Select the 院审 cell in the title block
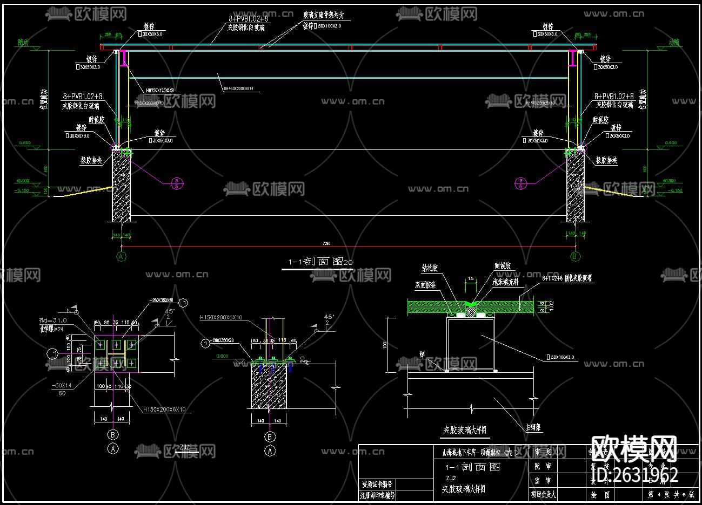702x505 pixels. tap(543, 467)
